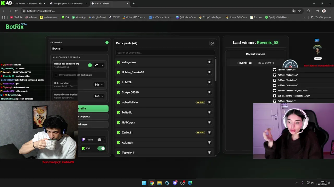Open system tray hidden icons chevron
The image size is (334, 187).
pos(297,183)
